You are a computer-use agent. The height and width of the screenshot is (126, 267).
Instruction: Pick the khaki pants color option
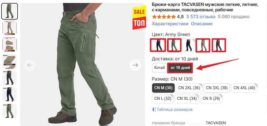tap(202, 45)
